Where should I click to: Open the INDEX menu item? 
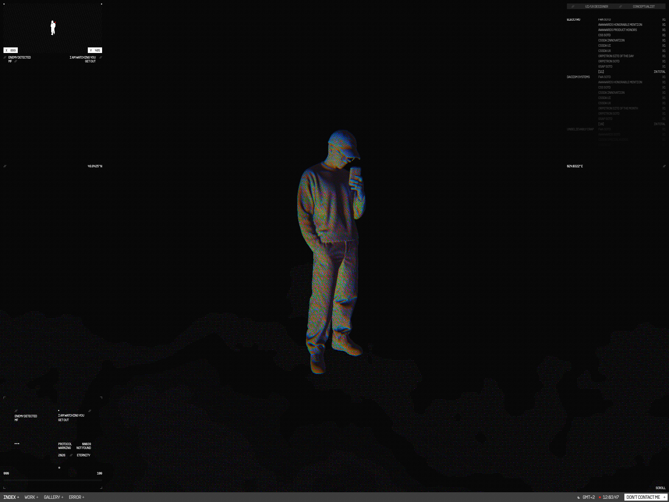(11, 497)
